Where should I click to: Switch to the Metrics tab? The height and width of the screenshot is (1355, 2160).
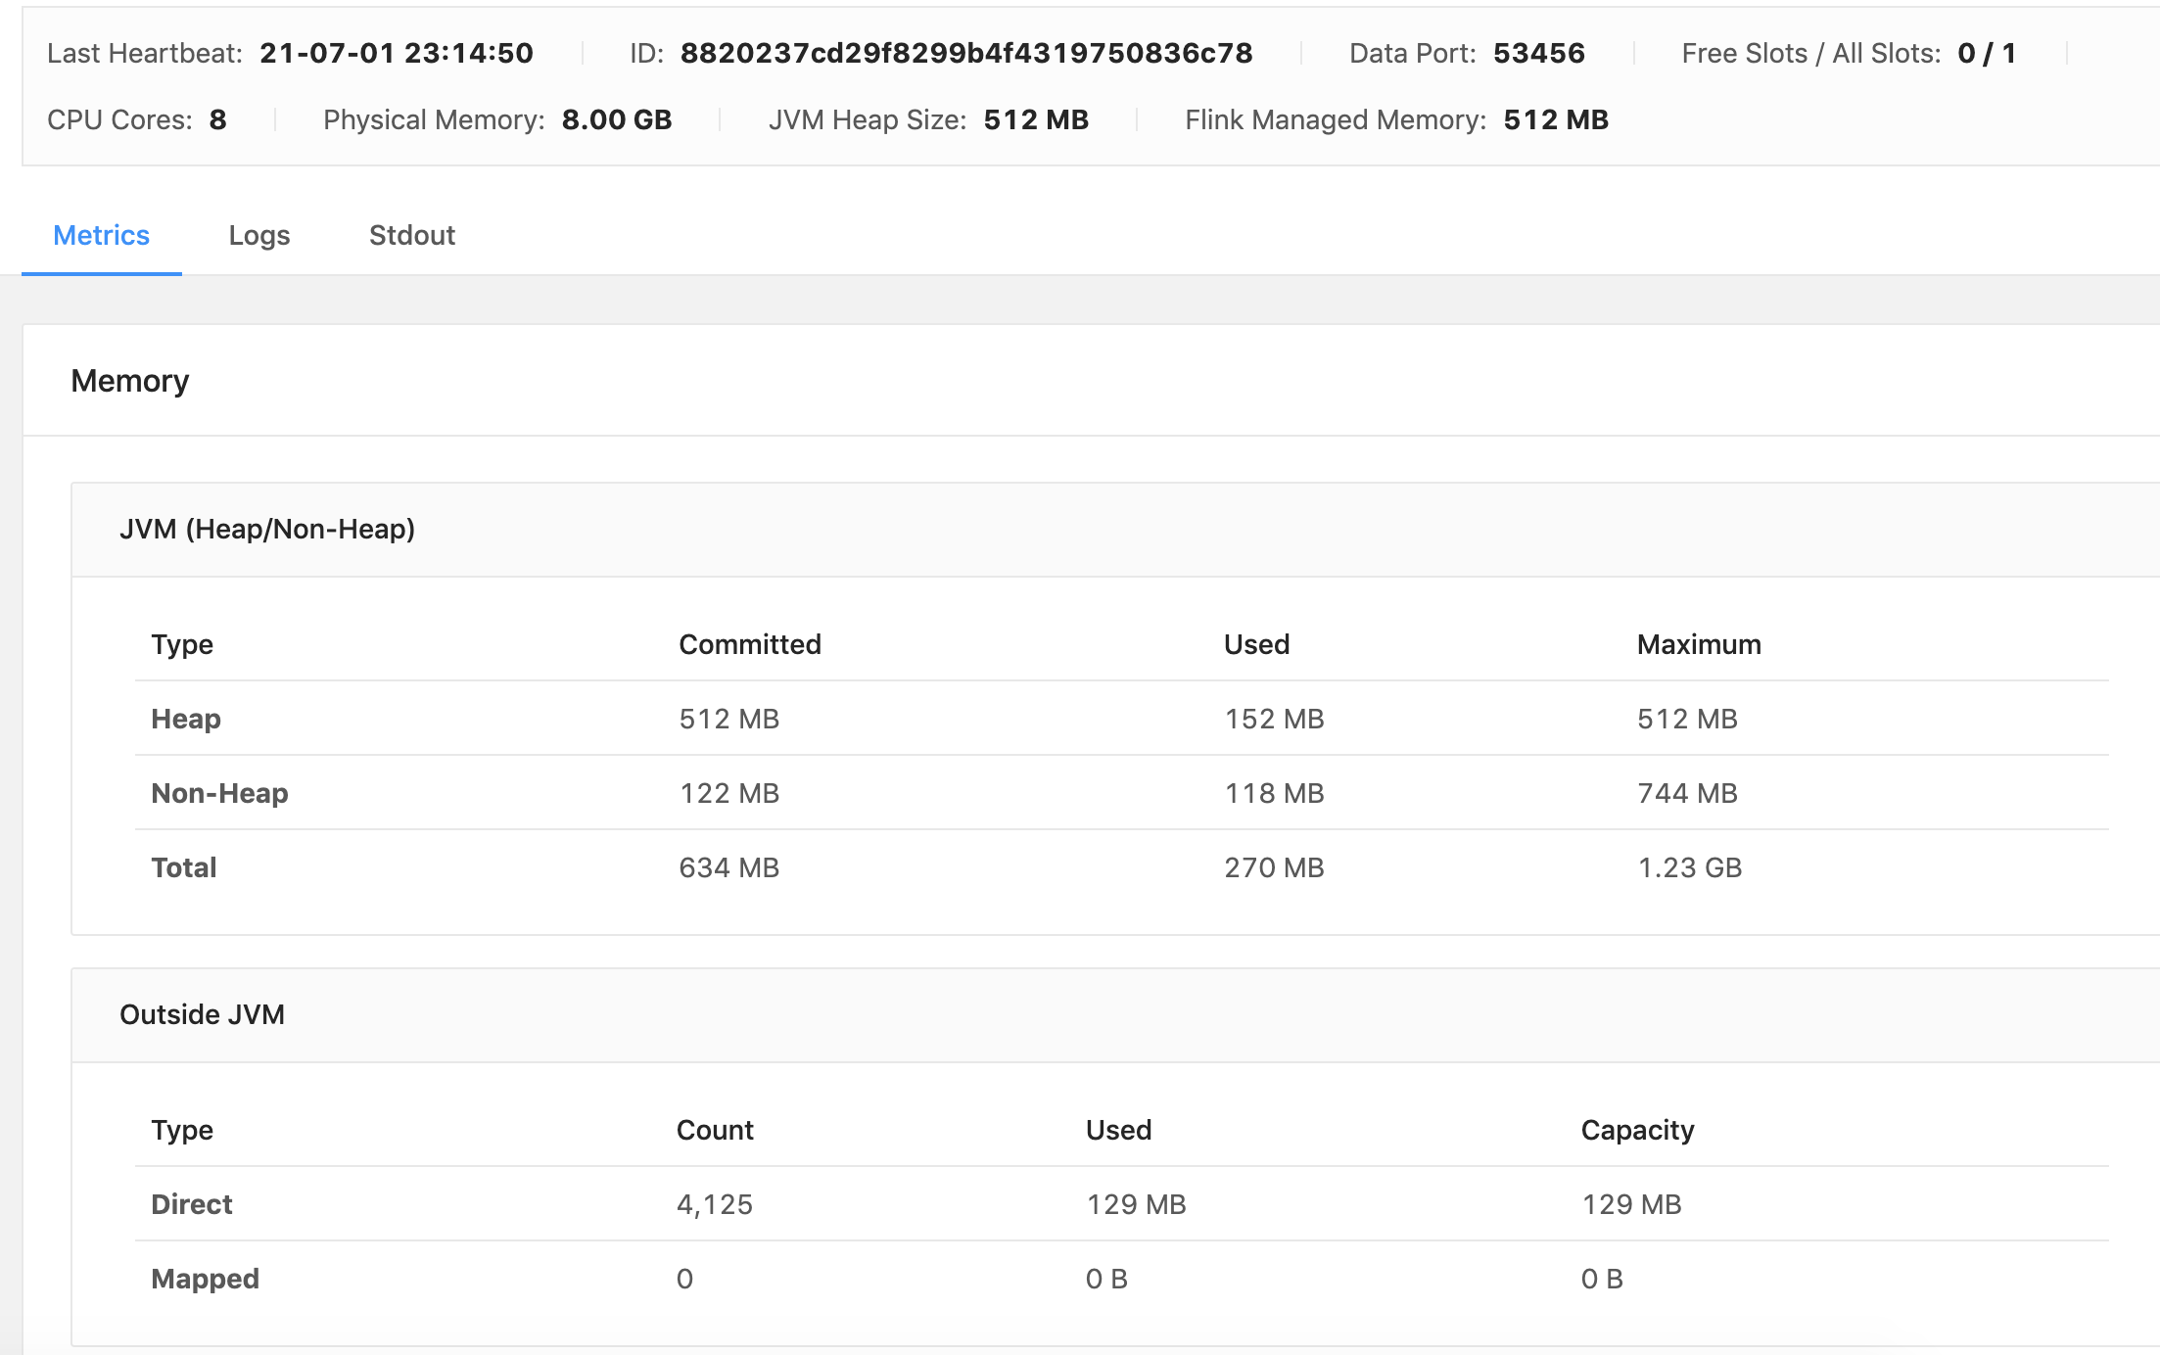pos(101,235)
